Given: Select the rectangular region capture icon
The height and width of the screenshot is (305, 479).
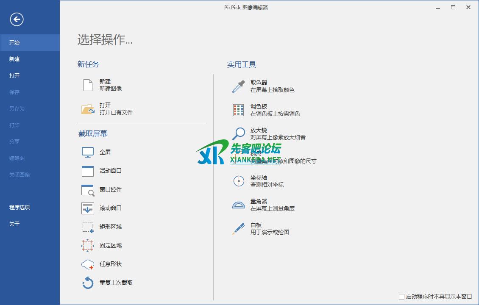Looking at the screenshot, I should pos(88,227).
